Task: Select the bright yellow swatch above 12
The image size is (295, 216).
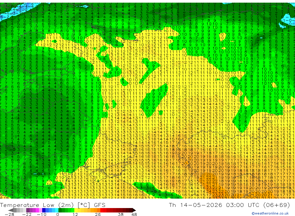Action: click(x=76, y=210)
